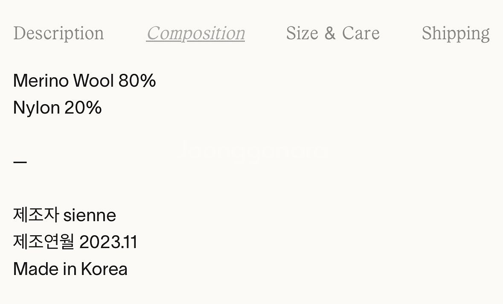503x304 pixels.
Task: Click the word Wool in composition
Action: [93, 81]
